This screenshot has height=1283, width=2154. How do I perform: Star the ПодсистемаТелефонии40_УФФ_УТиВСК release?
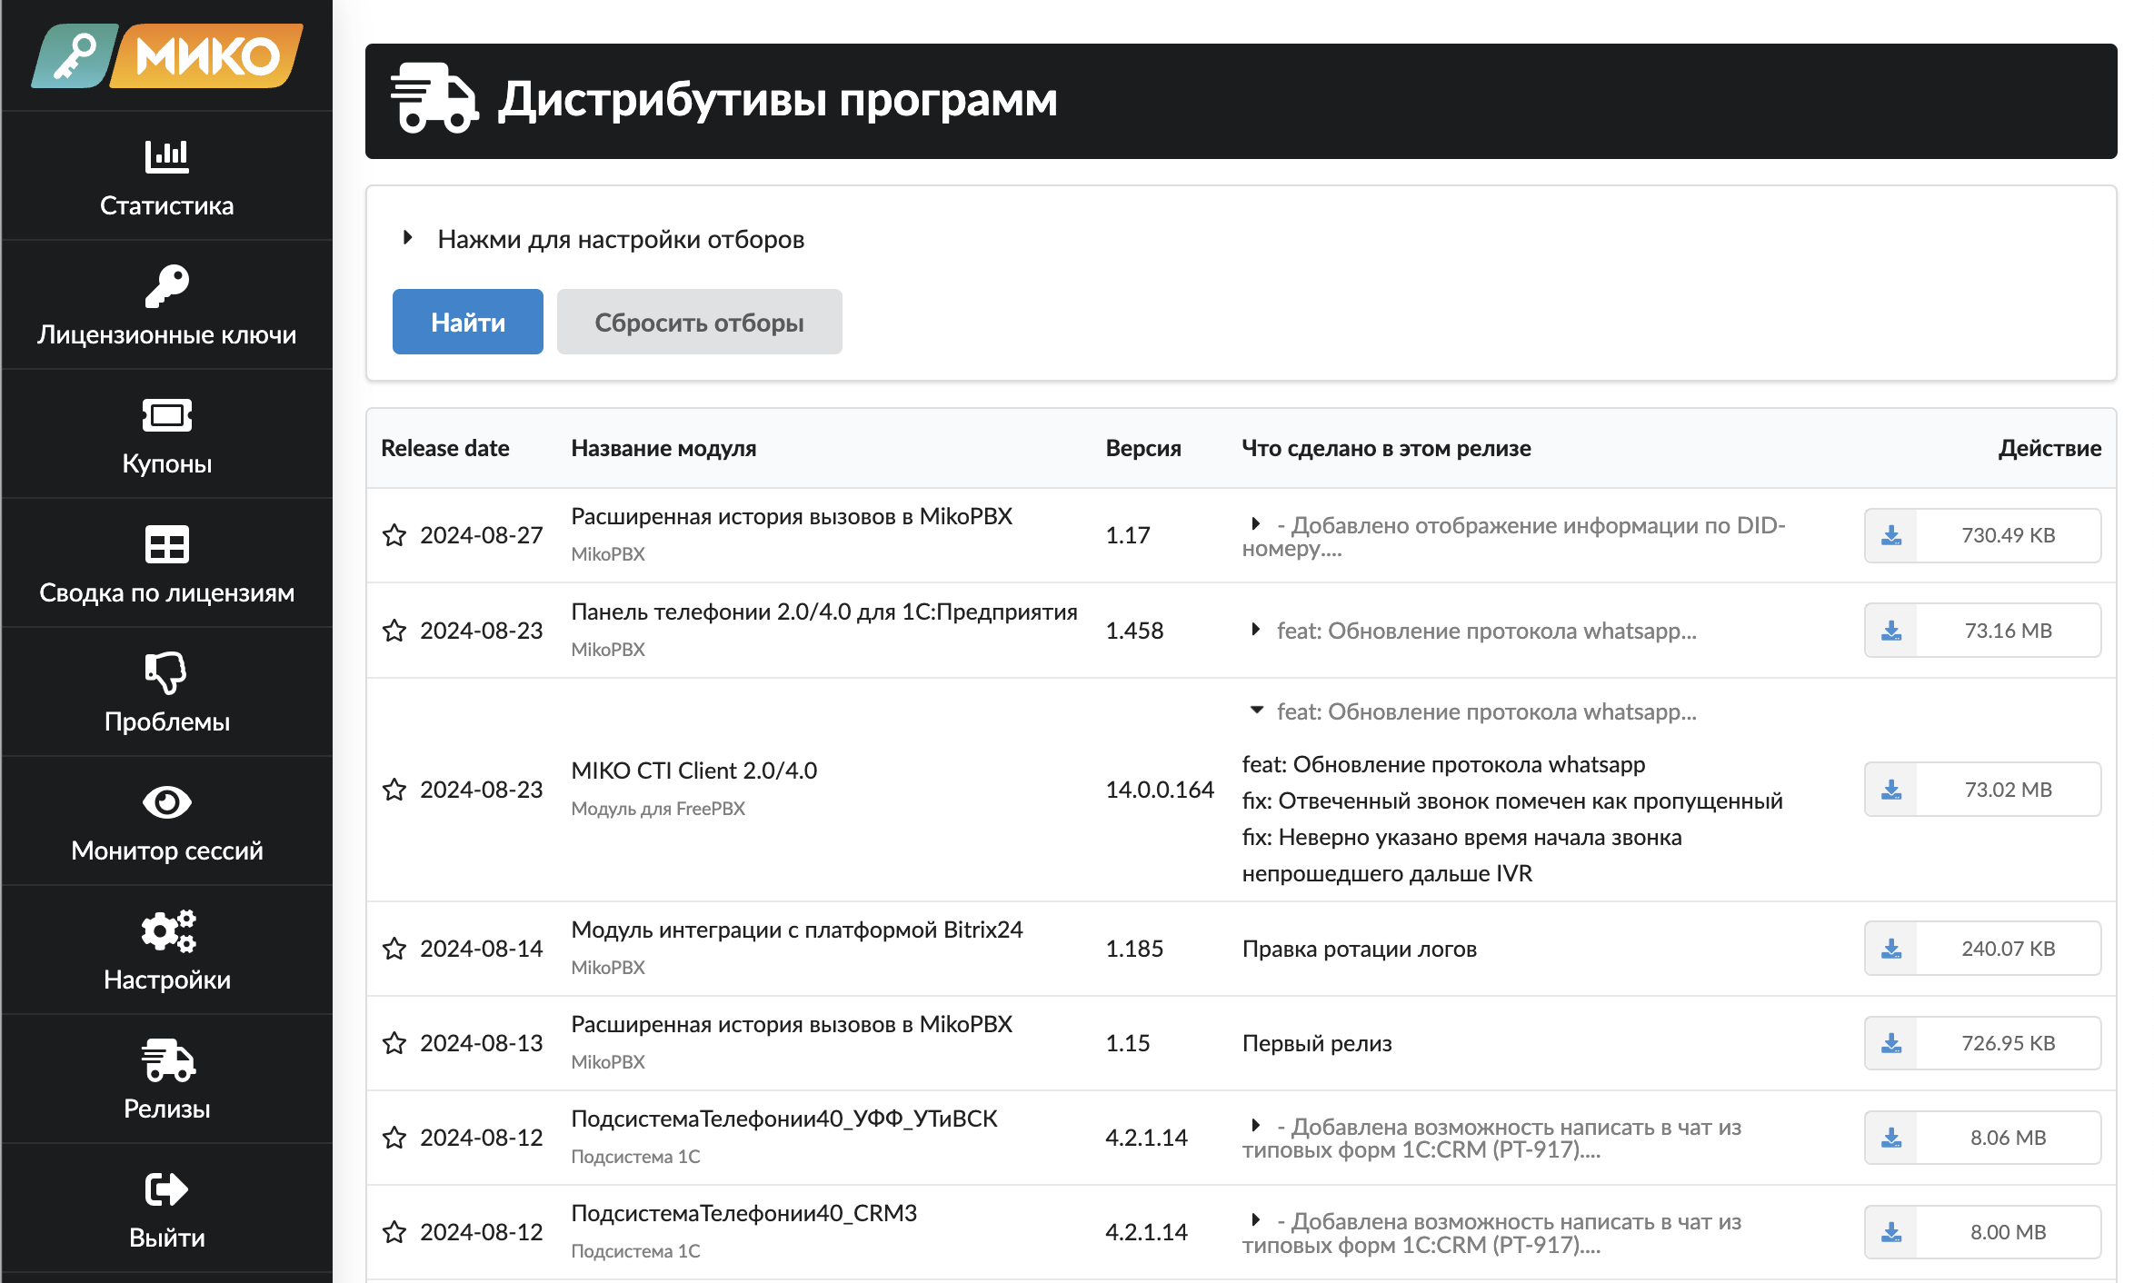click(x=394, y=1138)
